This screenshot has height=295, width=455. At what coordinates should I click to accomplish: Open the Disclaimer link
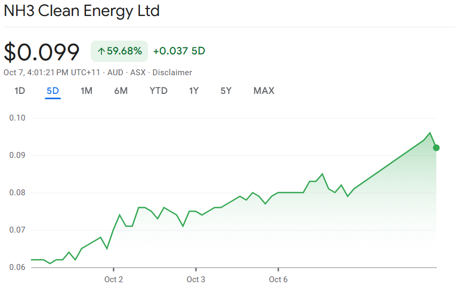pyautogui.click(x=172, y=73)
